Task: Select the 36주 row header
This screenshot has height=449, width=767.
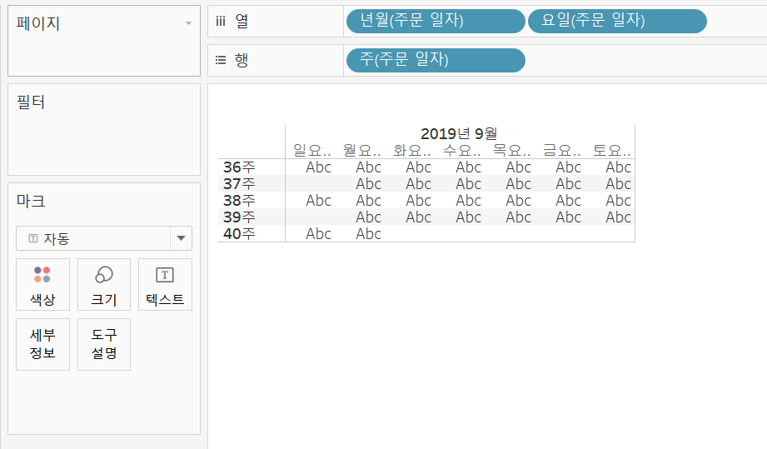Action: tap(239, 167)
